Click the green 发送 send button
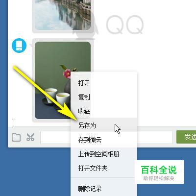The height and width of the screenshot is (196, 196). 186,137
